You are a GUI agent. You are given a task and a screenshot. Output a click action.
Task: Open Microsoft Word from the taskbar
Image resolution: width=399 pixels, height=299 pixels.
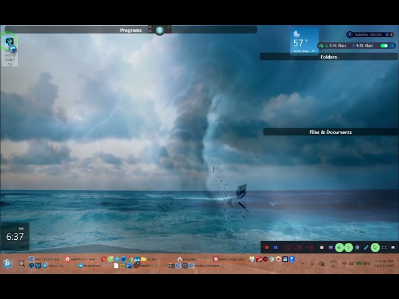129,266
